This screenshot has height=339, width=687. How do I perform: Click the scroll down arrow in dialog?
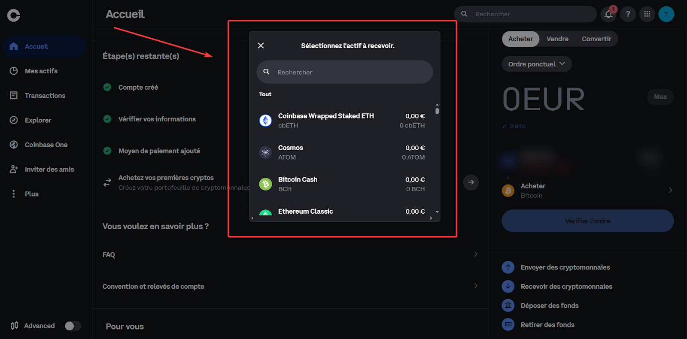point(437,212)
